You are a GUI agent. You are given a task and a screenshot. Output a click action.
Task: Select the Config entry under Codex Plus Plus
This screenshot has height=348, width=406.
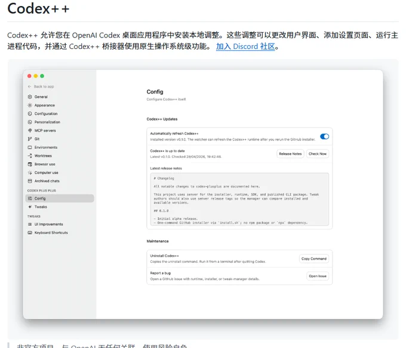tap(60, 198)
